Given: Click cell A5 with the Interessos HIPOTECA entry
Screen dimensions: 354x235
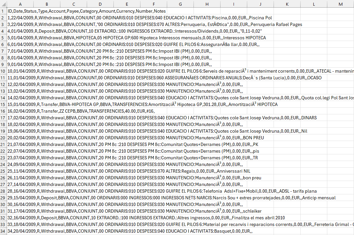Looking at the screenshot, I should pos(20,38).
